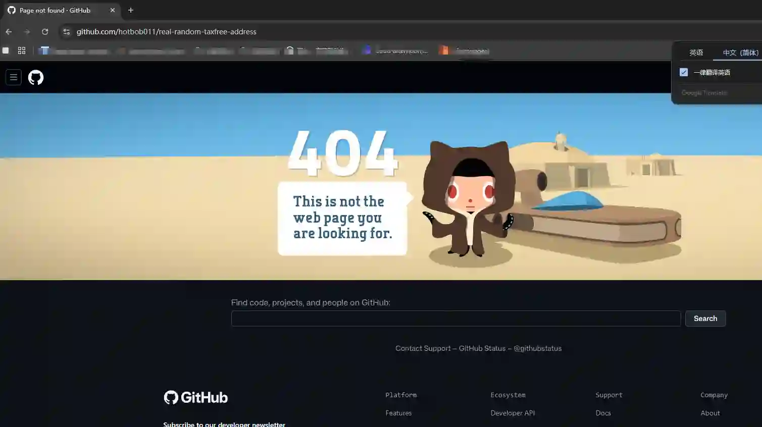Click the browser back arrow
The width and height of the screenshot is (762, 427).
pos(9,31)
